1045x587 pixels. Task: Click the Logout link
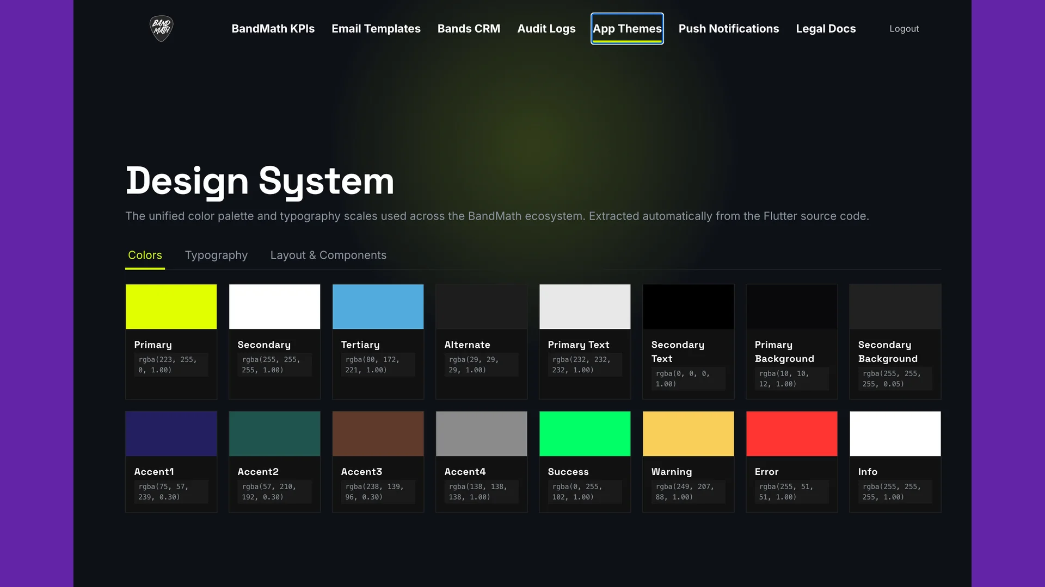[x=904, y=28]
